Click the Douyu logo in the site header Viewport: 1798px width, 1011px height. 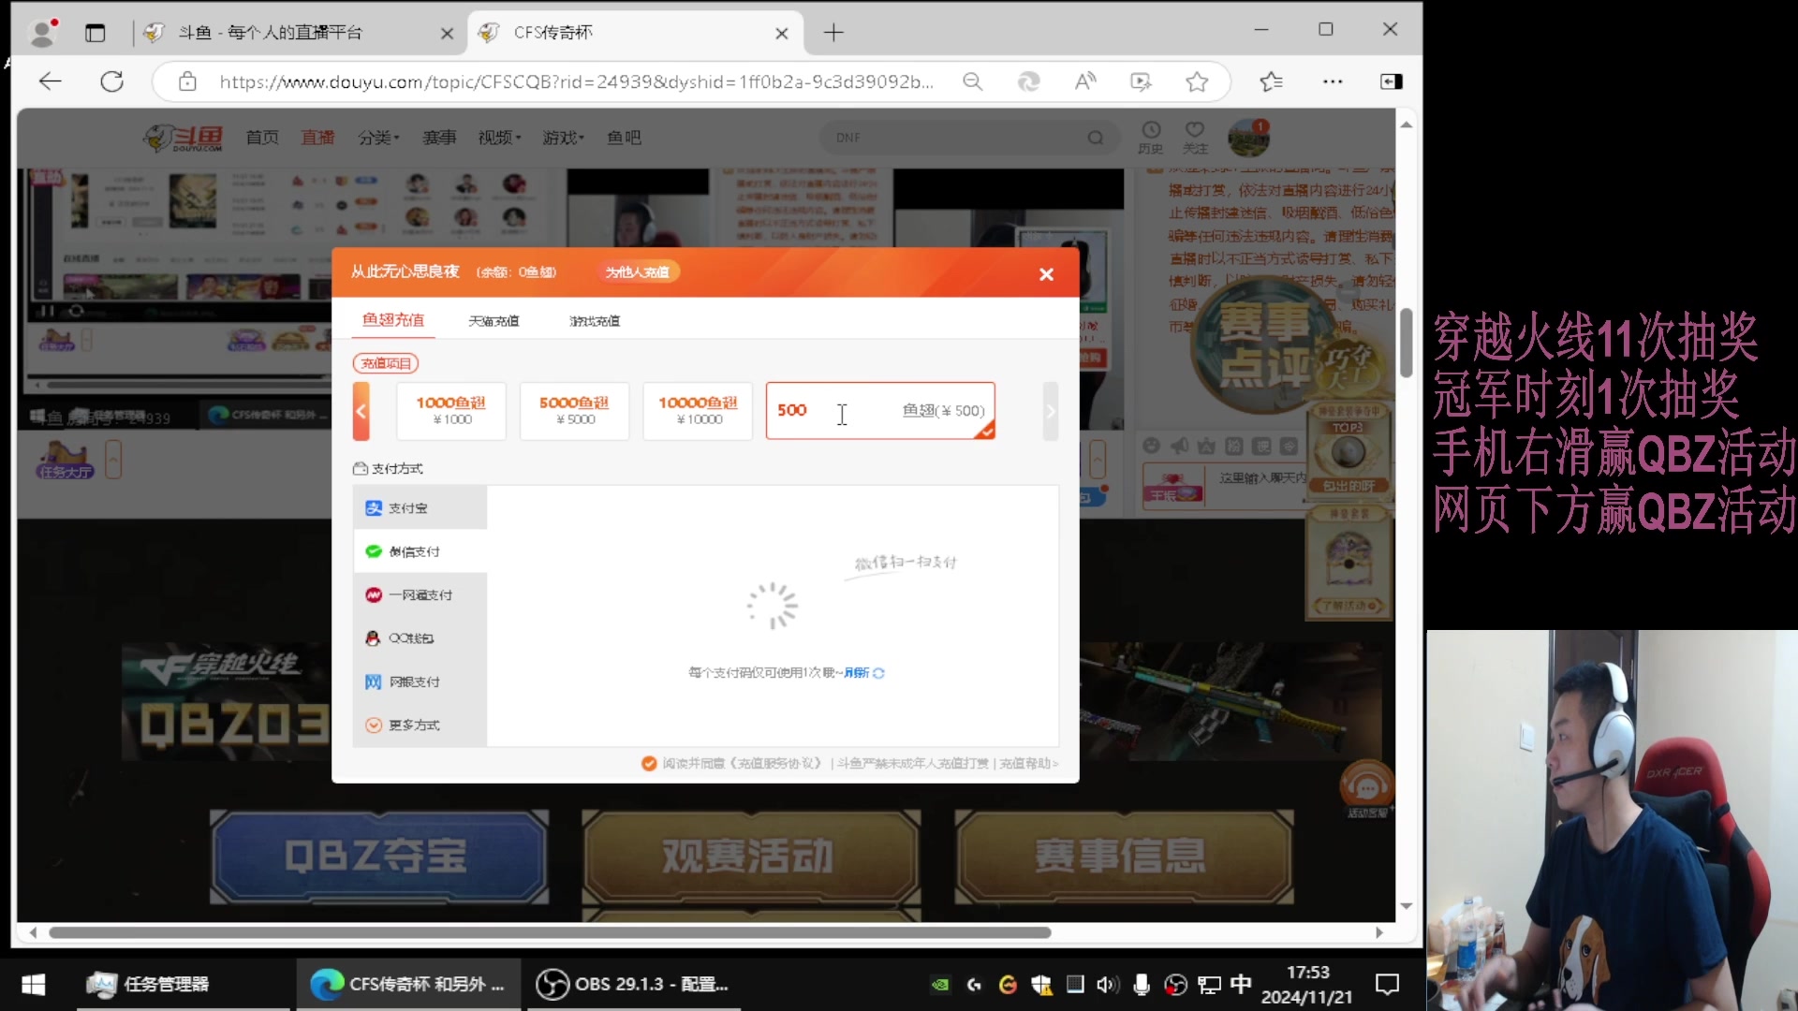tap(184, 138)
